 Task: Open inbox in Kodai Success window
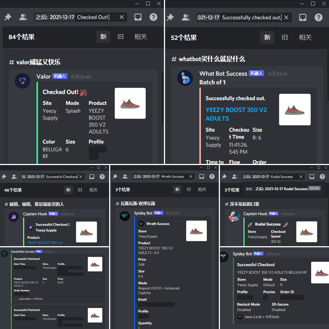click(x=312, y=177)
